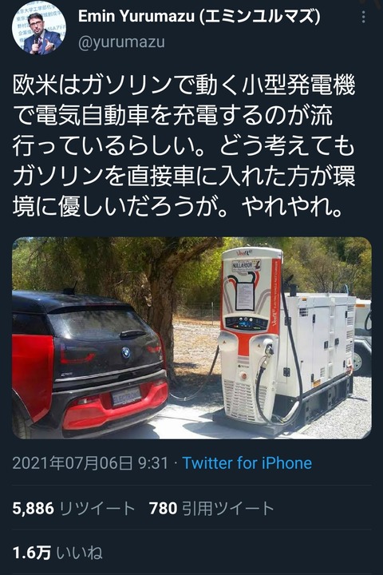The width and height of the screenshot is (383, 575).
Task: Click the car's license plate in the photo
Action: (126, 397)
